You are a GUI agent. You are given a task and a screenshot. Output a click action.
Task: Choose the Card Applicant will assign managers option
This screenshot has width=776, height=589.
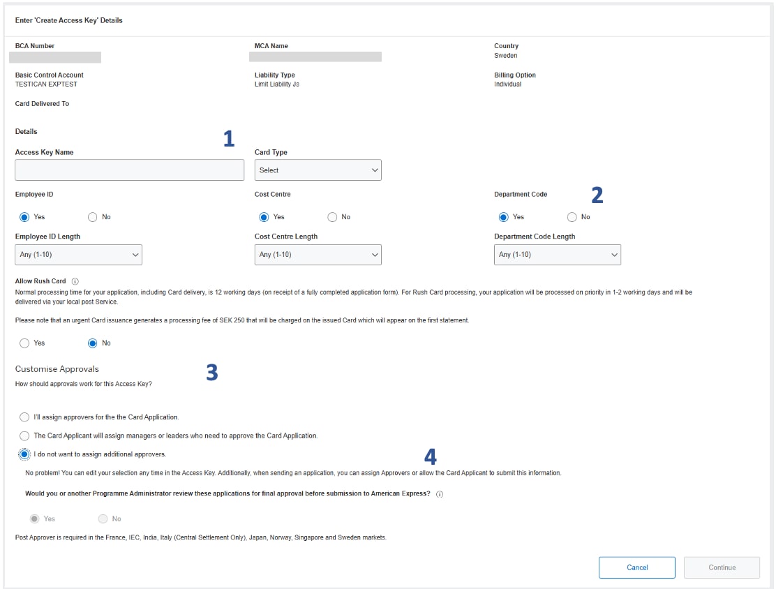[x=24, y=435]
